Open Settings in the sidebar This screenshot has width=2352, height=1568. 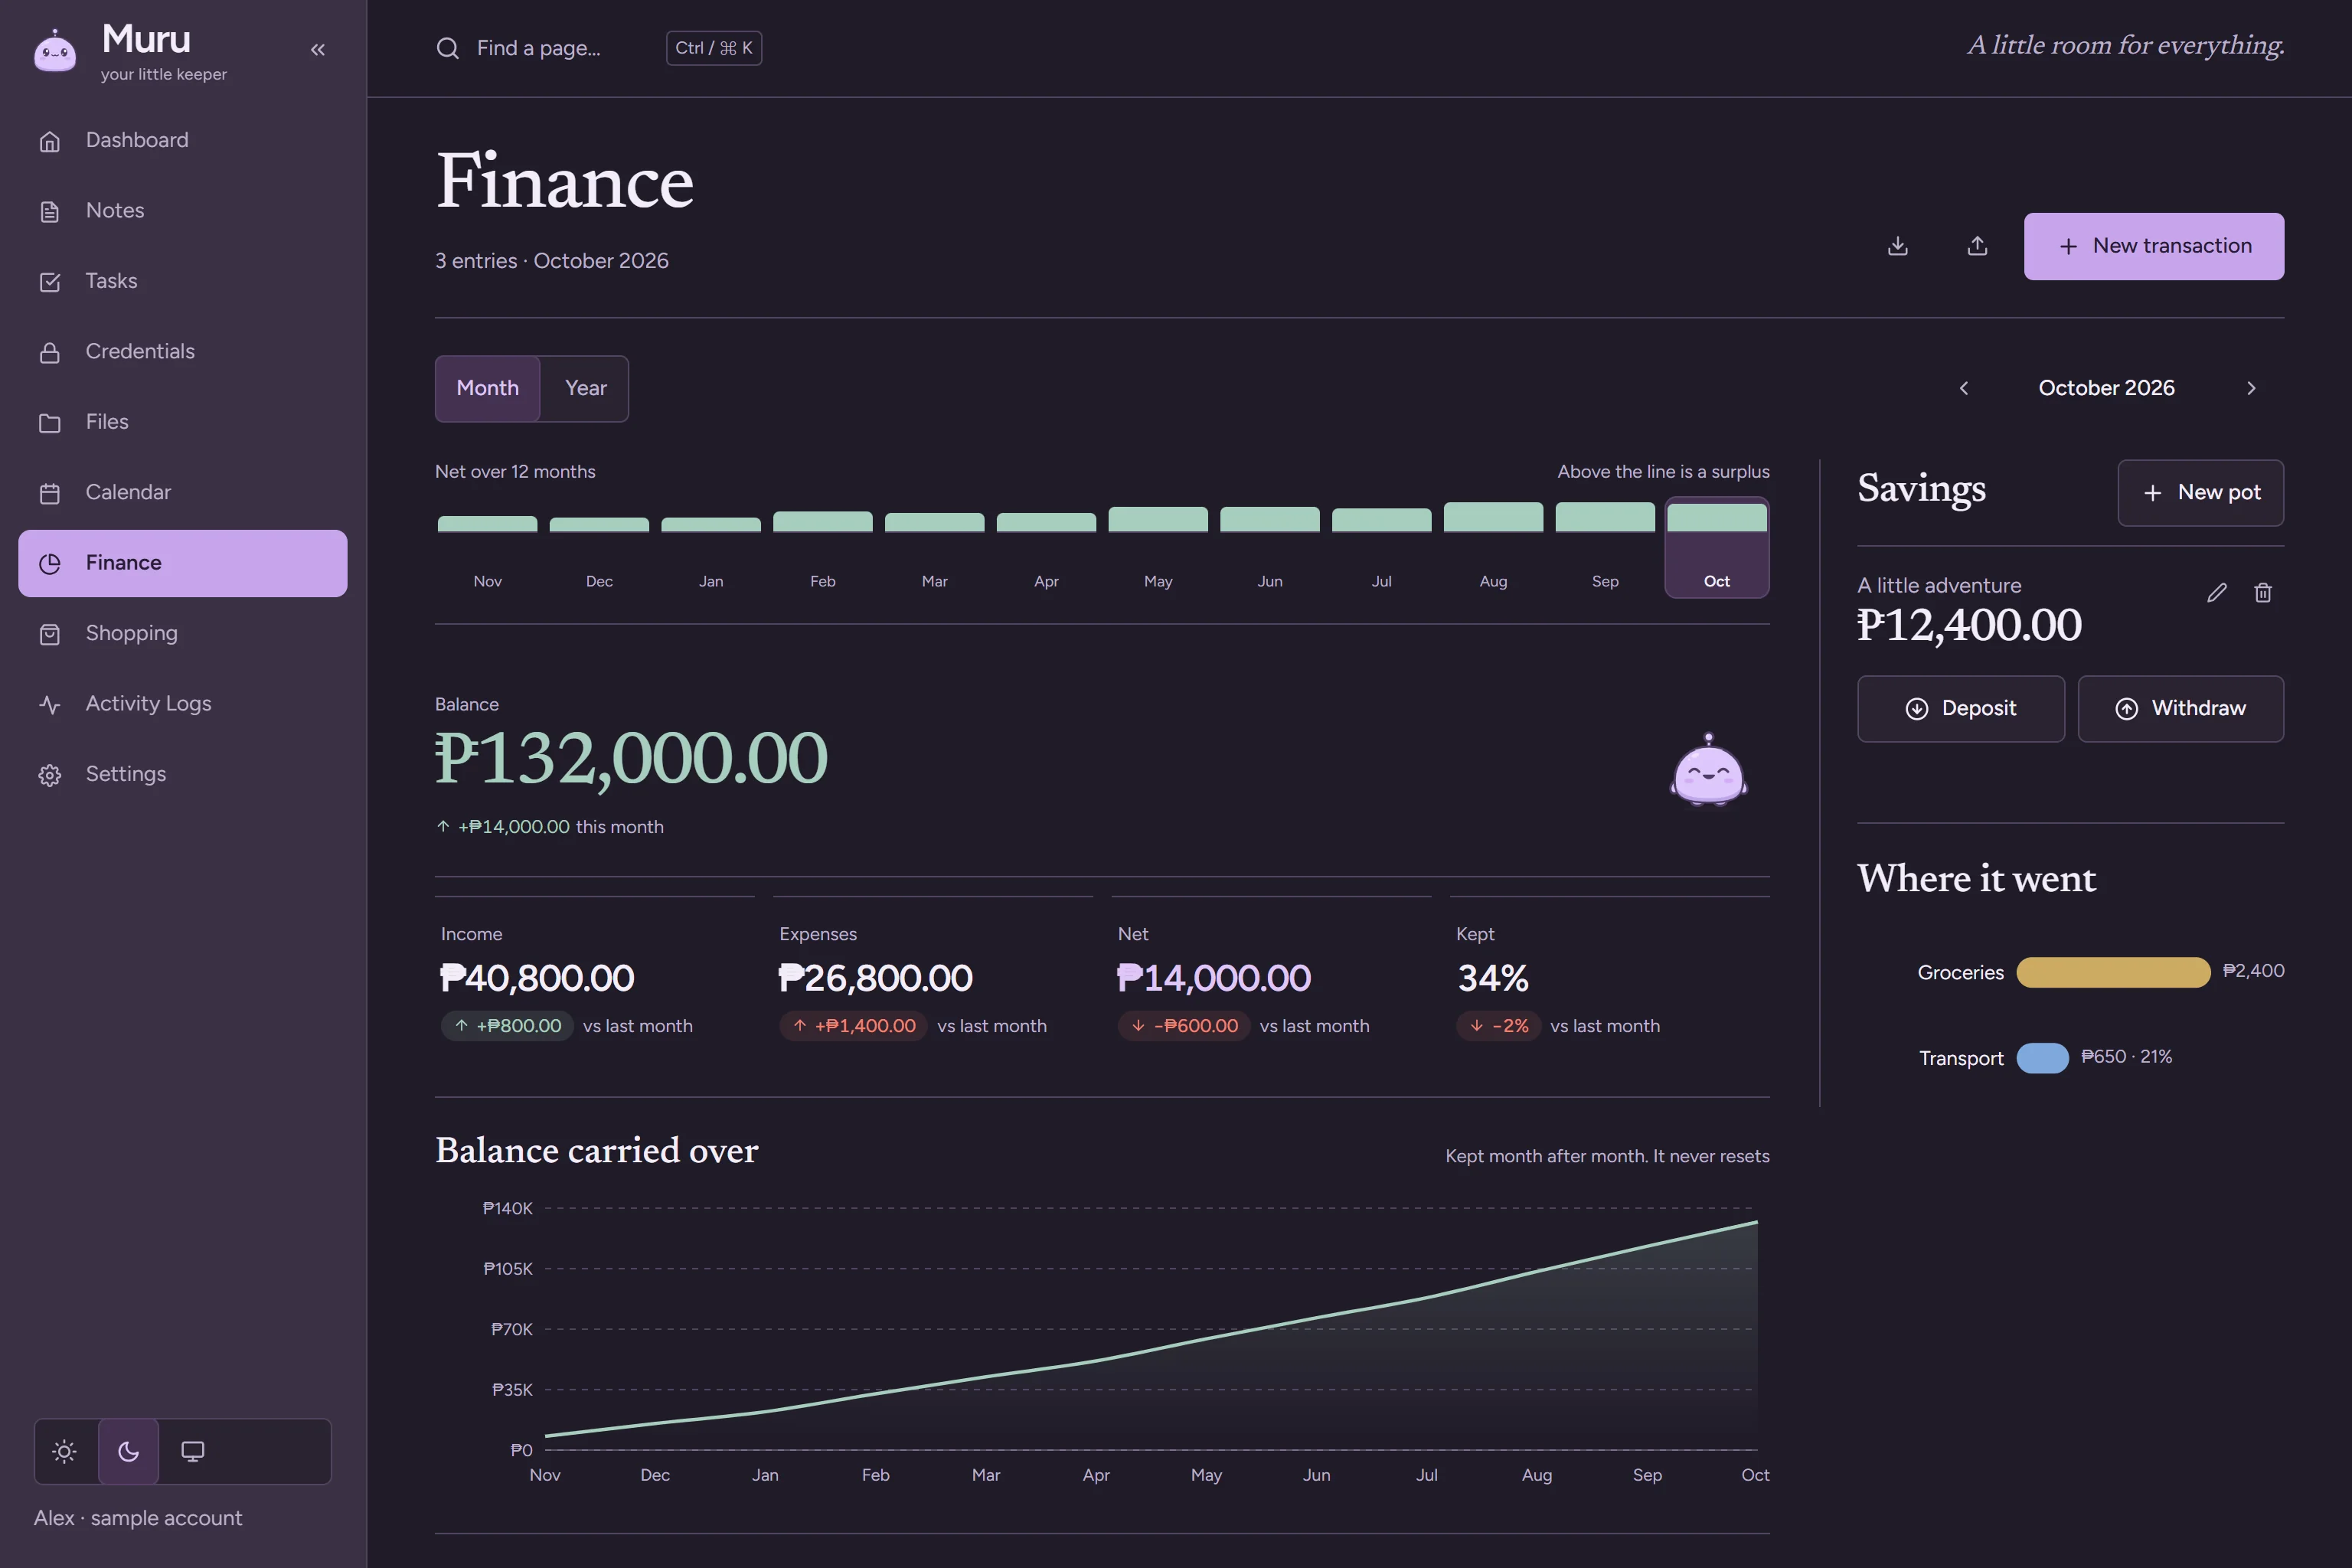tap(183, 775)
